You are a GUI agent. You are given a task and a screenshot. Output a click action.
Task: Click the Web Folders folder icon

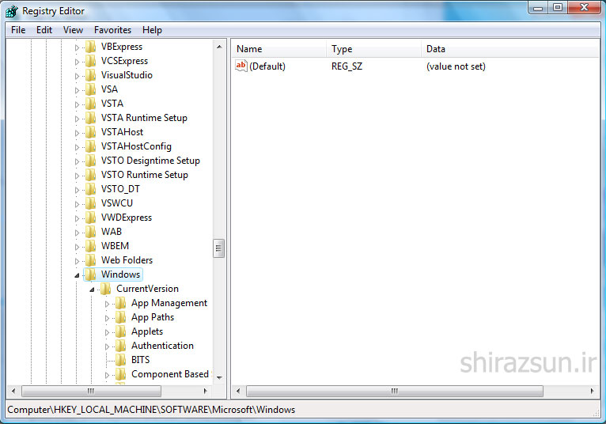coord(91,260)
